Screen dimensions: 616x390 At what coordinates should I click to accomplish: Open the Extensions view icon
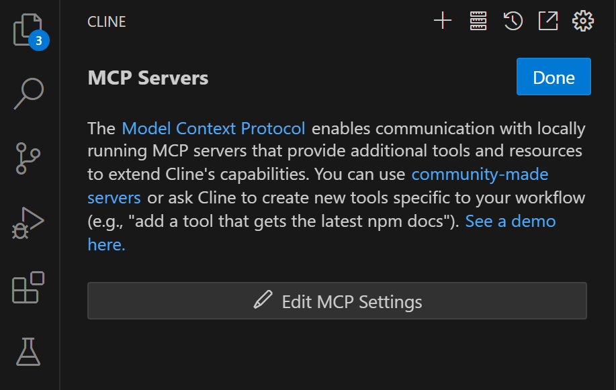(28, 287)
